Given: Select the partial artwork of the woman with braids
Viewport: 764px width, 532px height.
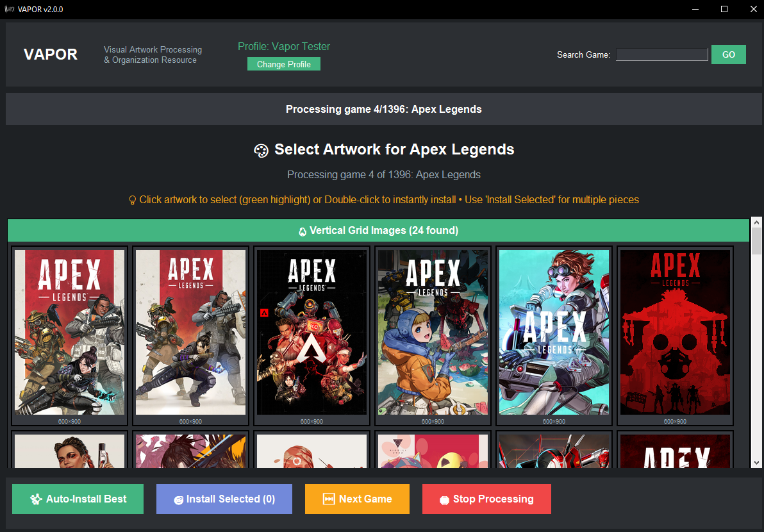Looking at the screenshot, I should point(70,451).
